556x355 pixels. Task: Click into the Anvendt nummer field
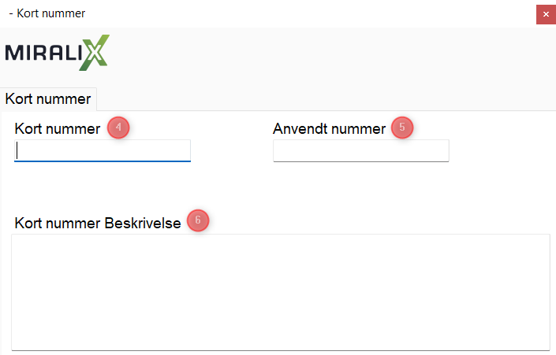[360, 150]
